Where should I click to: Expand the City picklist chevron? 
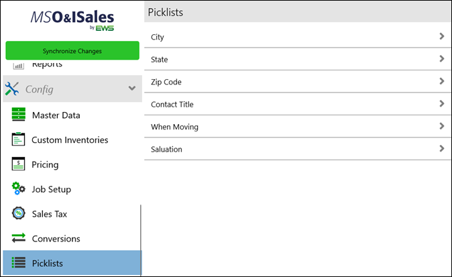point(441,36)
